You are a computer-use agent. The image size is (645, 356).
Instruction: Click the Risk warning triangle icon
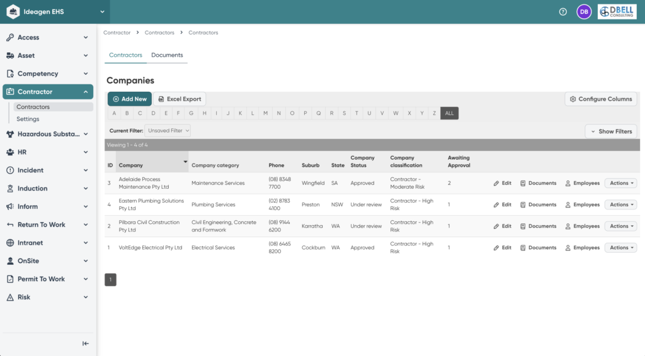10,298
